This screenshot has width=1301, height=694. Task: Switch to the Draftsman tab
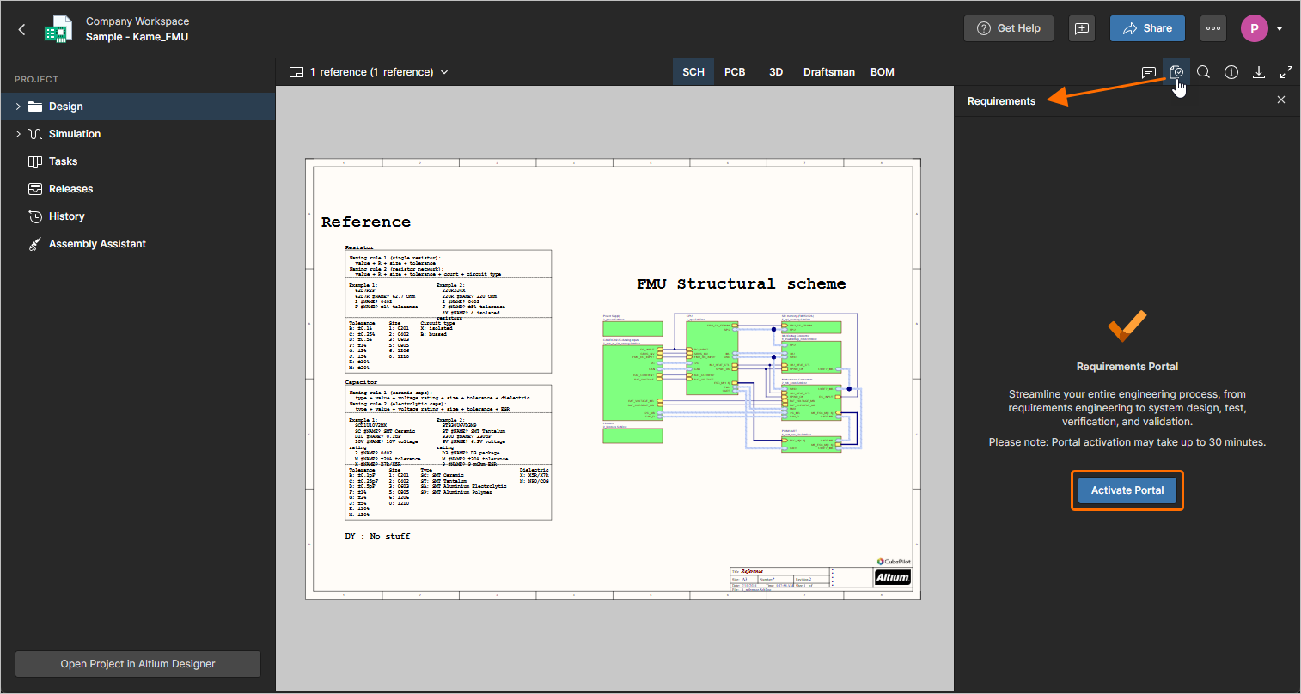click(828, 72)
